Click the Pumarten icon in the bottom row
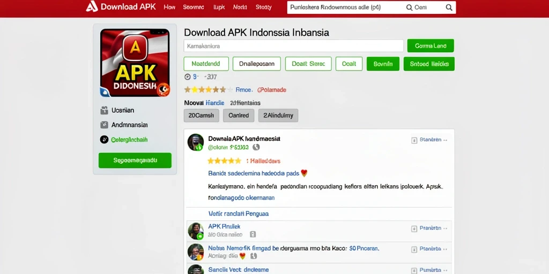Image resolution: width=549 pixels, height=274 pixels. click(x=414, y=270)
